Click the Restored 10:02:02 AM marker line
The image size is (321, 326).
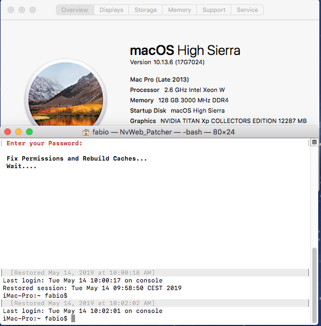pyautogui.click(x=155, y=303)
